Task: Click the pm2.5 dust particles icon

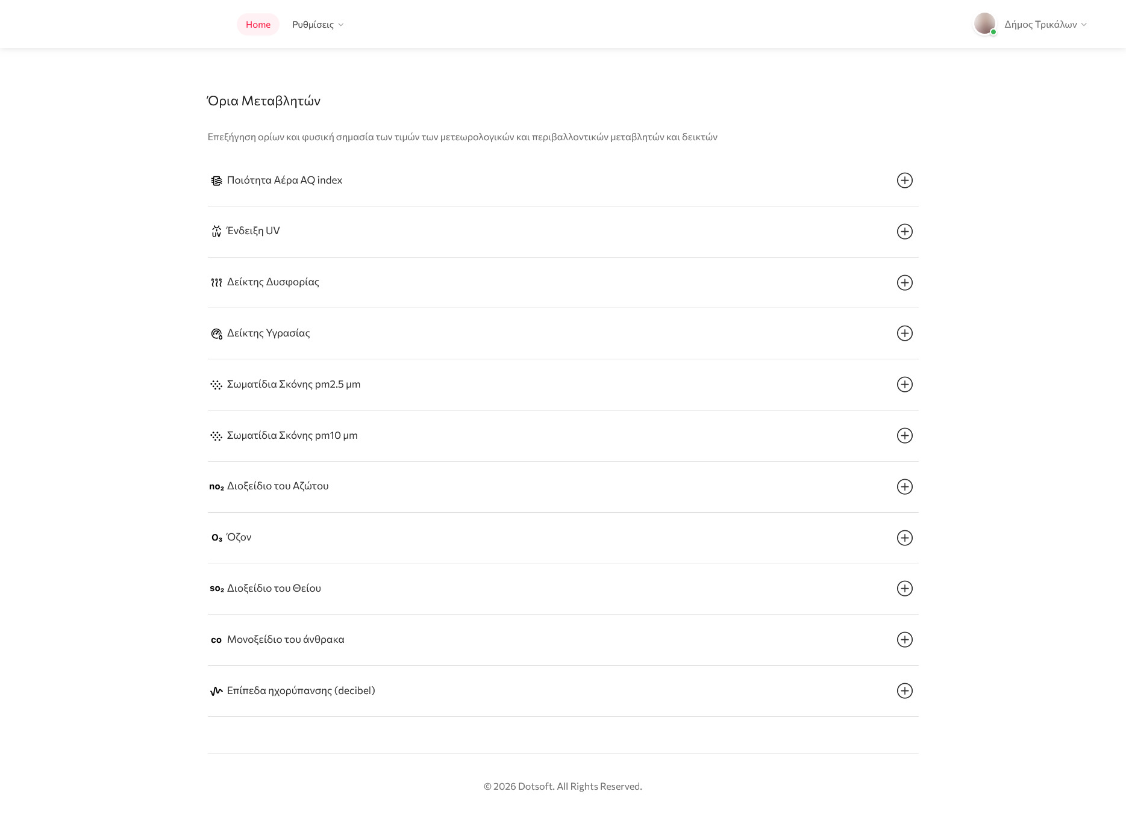Action: [216, 385]
